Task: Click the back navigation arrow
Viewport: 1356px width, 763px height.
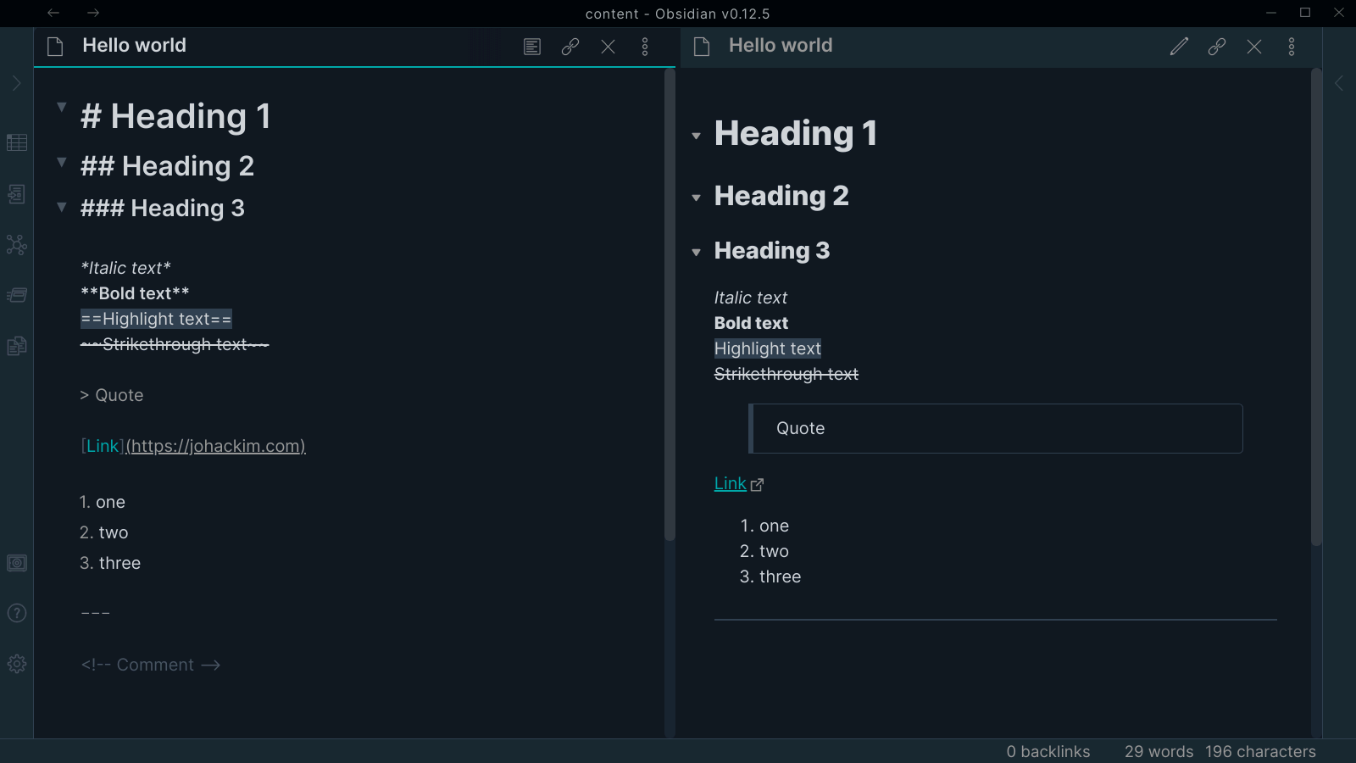Action: pyautogui.click(x=53, y=13)
